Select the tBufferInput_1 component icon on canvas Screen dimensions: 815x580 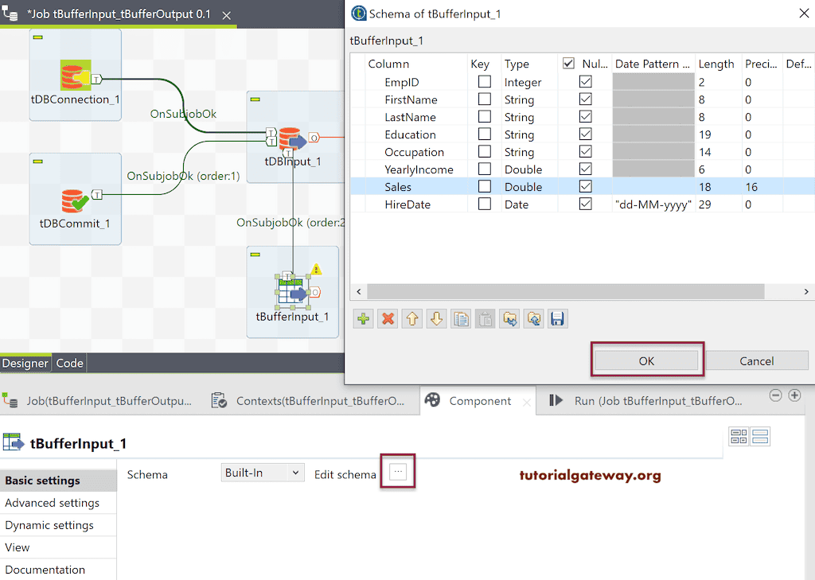pyautogui.click(x=293, y=291)
